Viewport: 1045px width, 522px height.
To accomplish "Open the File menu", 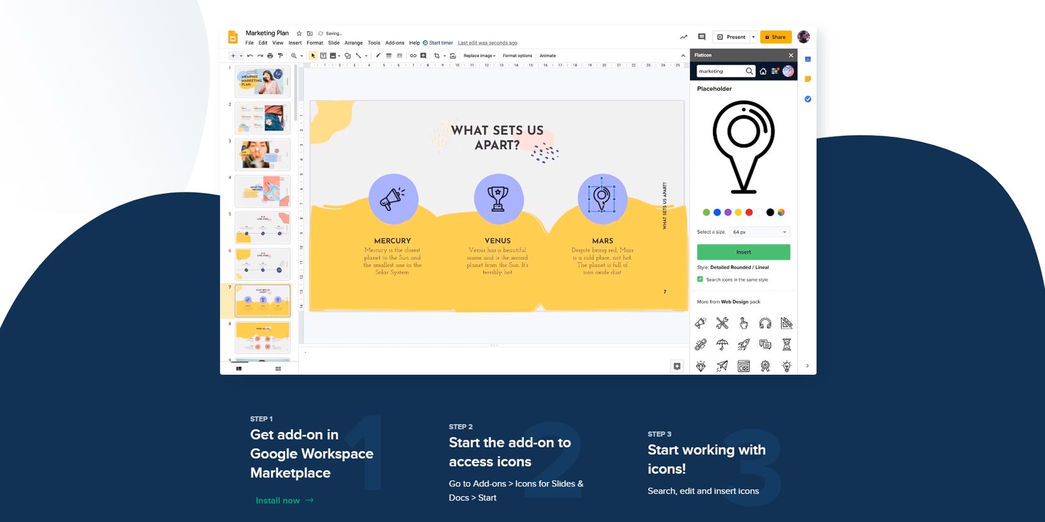I will click(x=249, y=43).
